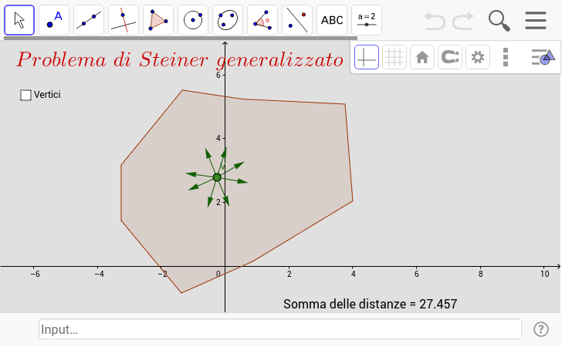Screen dimensions: 562x347
Task: Select the Move arrow tool
Action: point(19,20)
